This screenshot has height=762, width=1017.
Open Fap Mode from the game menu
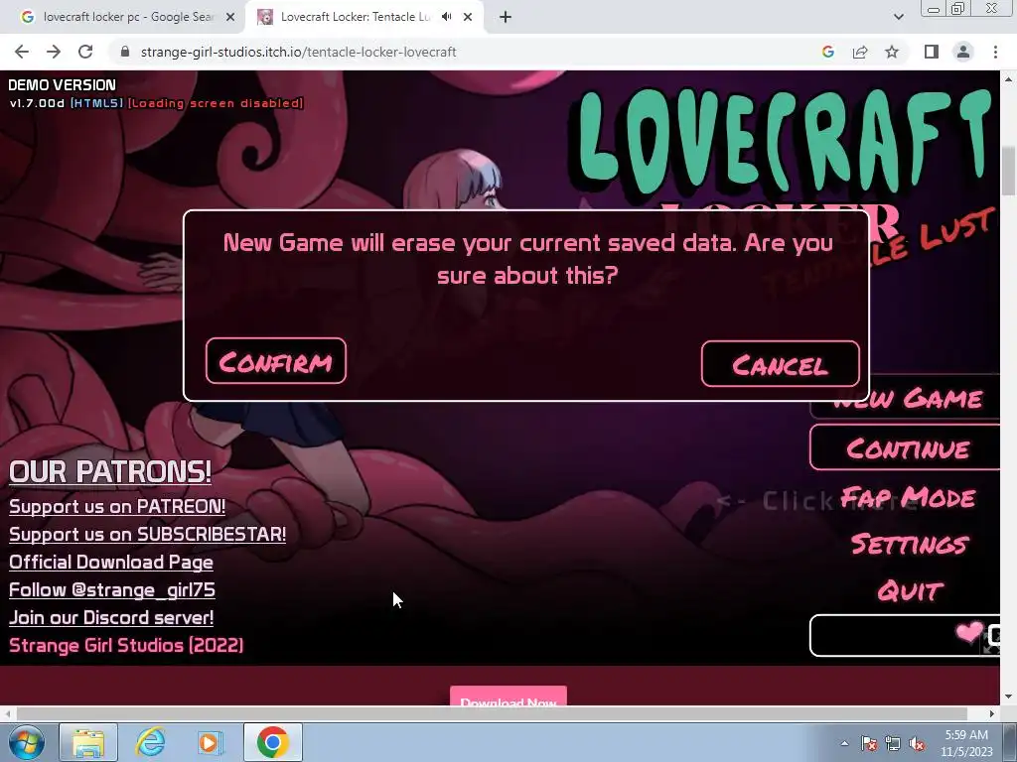tap(908, 498)
